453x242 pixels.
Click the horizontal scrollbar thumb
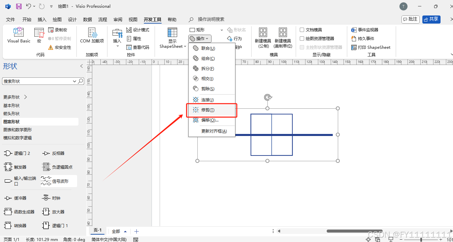pos(355,231)
